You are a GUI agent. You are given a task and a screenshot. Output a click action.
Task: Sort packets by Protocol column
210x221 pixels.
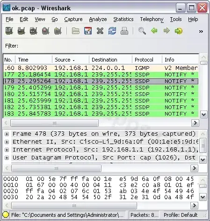(147, 60)
